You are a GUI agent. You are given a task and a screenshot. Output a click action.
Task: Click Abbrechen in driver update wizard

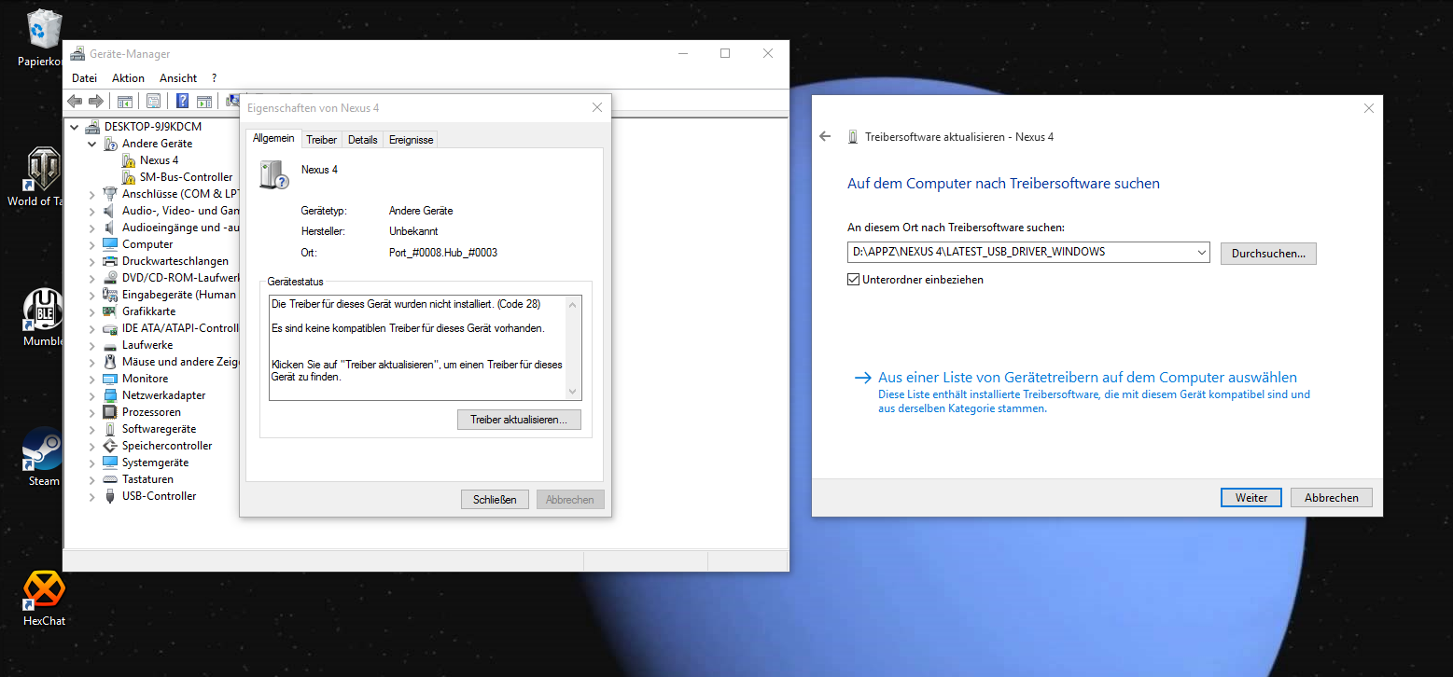click(x=1332, y=498)
